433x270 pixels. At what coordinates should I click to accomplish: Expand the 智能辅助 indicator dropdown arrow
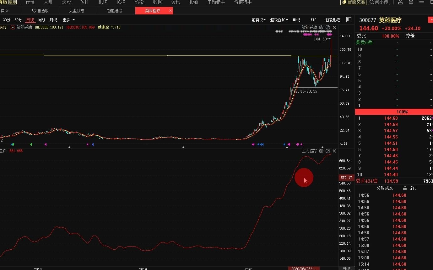(x=13, y=27)
